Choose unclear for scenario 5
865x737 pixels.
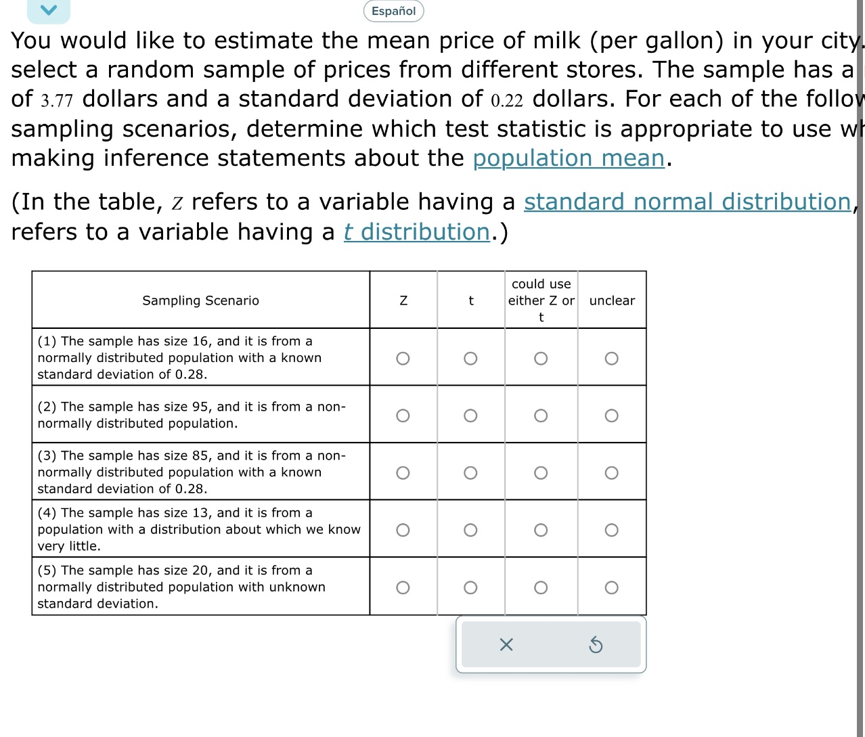611,587
